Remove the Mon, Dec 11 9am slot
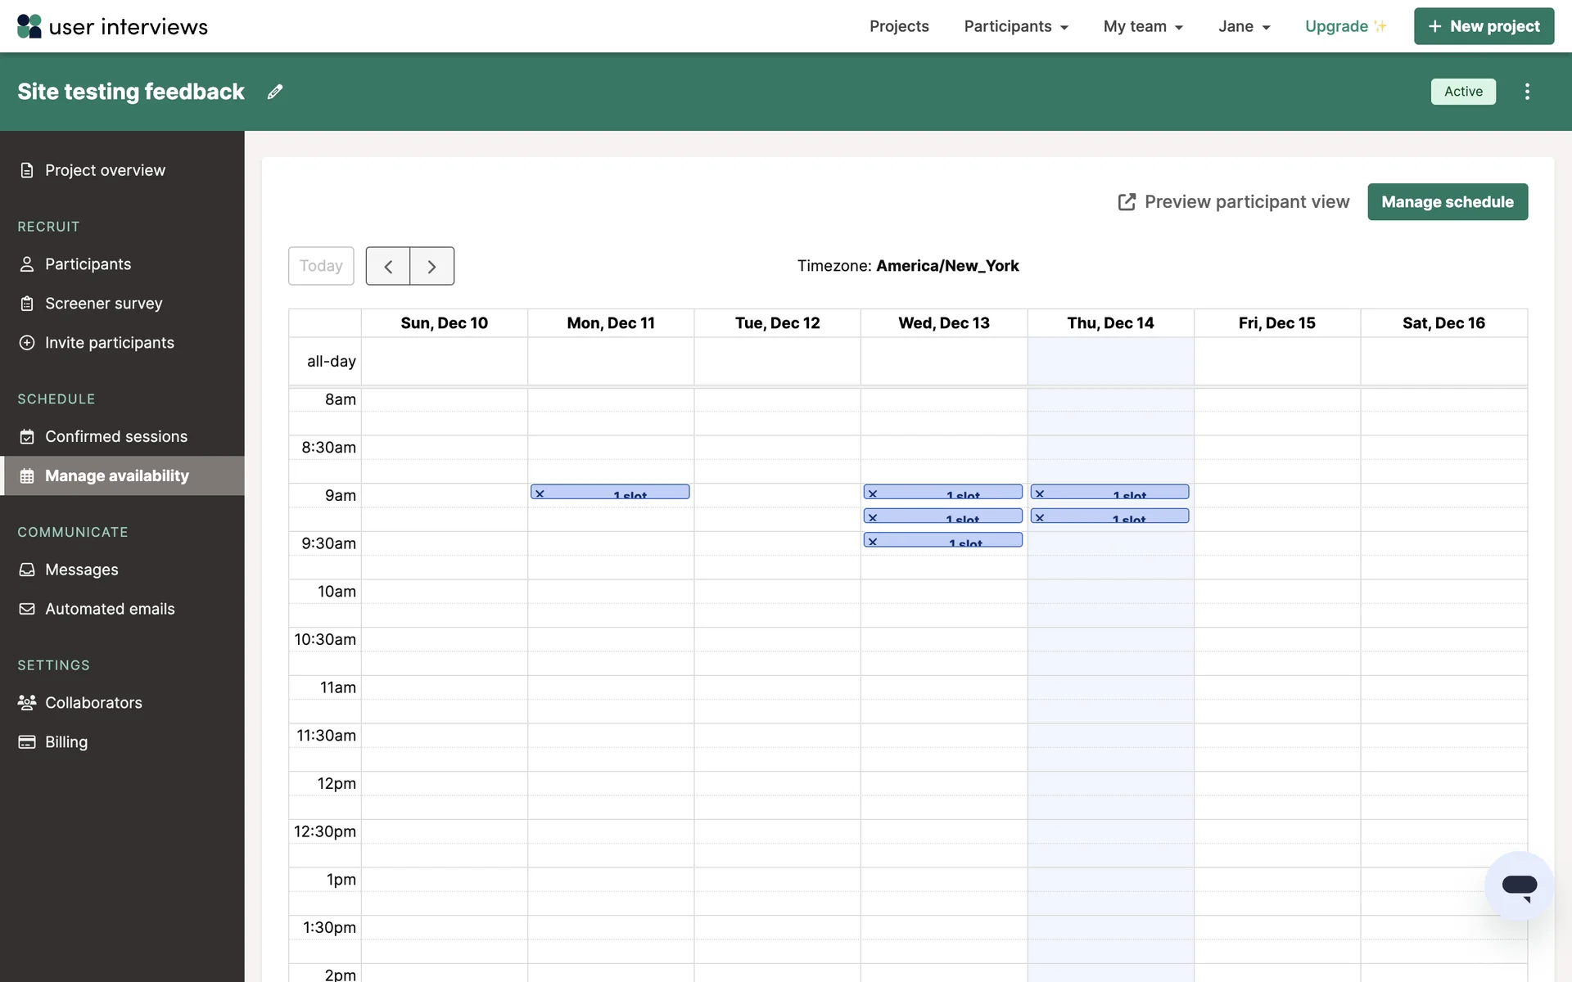The height and width of the screenshot is (982, 1572). point(540,493)
